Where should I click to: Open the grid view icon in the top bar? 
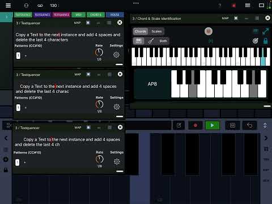click(248, 5)
